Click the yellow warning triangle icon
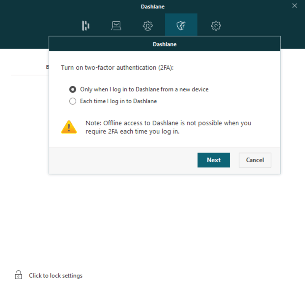Screen dimensions: 305x293 (69, 127)
